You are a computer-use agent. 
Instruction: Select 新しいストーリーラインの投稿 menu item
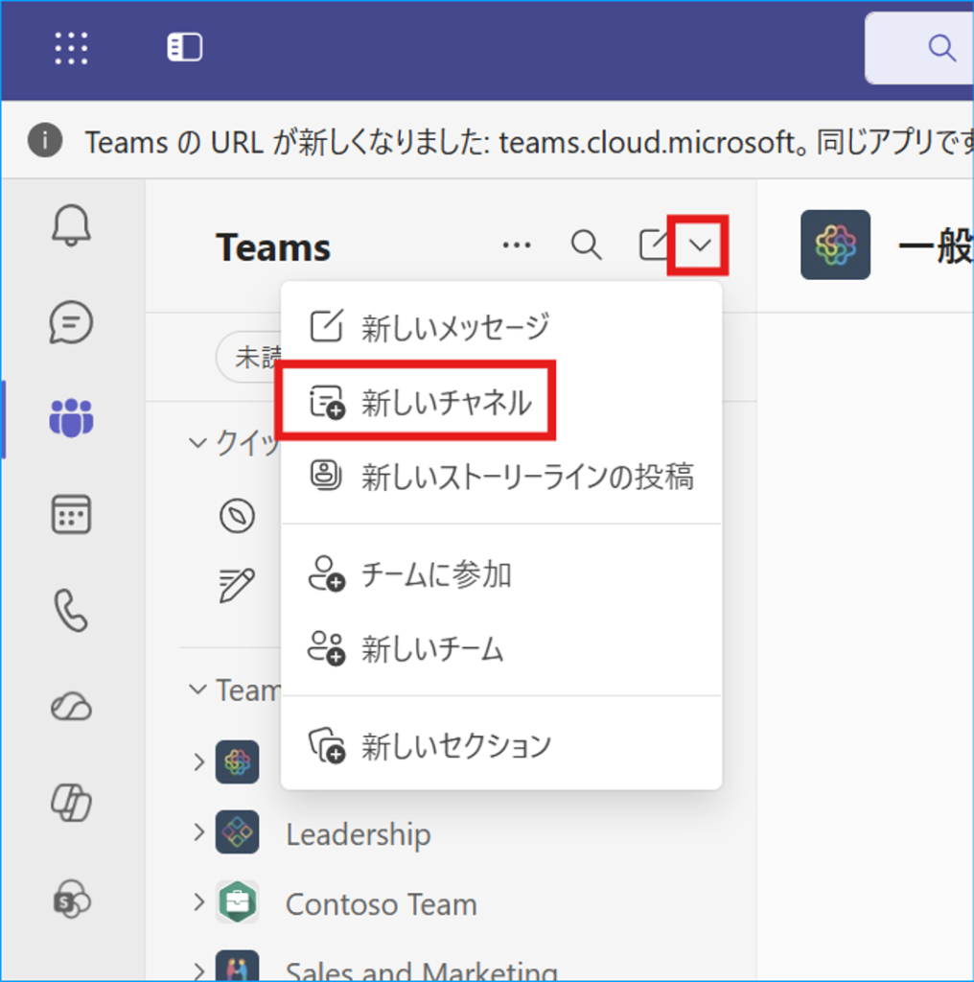[x=500, y=476]
